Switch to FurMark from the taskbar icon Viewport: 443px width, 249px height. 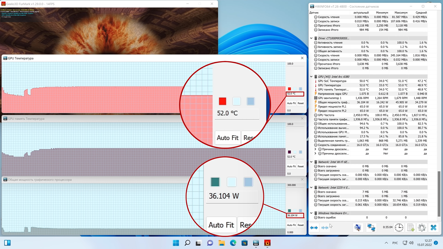click(267, 243)
